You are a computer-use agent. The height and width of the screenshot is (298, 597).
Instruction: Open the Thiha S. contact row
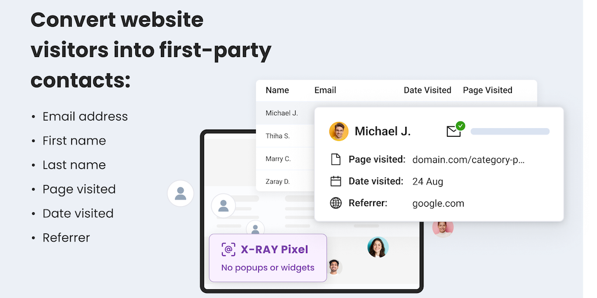pos(278,136)
